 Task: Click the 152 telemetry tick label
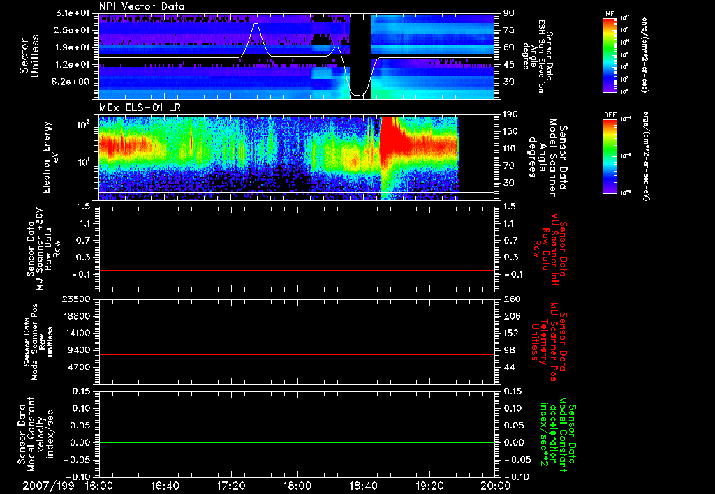coord(511,333)
